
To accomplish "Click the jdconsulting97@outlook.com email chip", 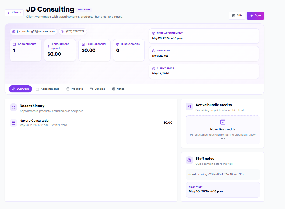I will coord(34,31).
